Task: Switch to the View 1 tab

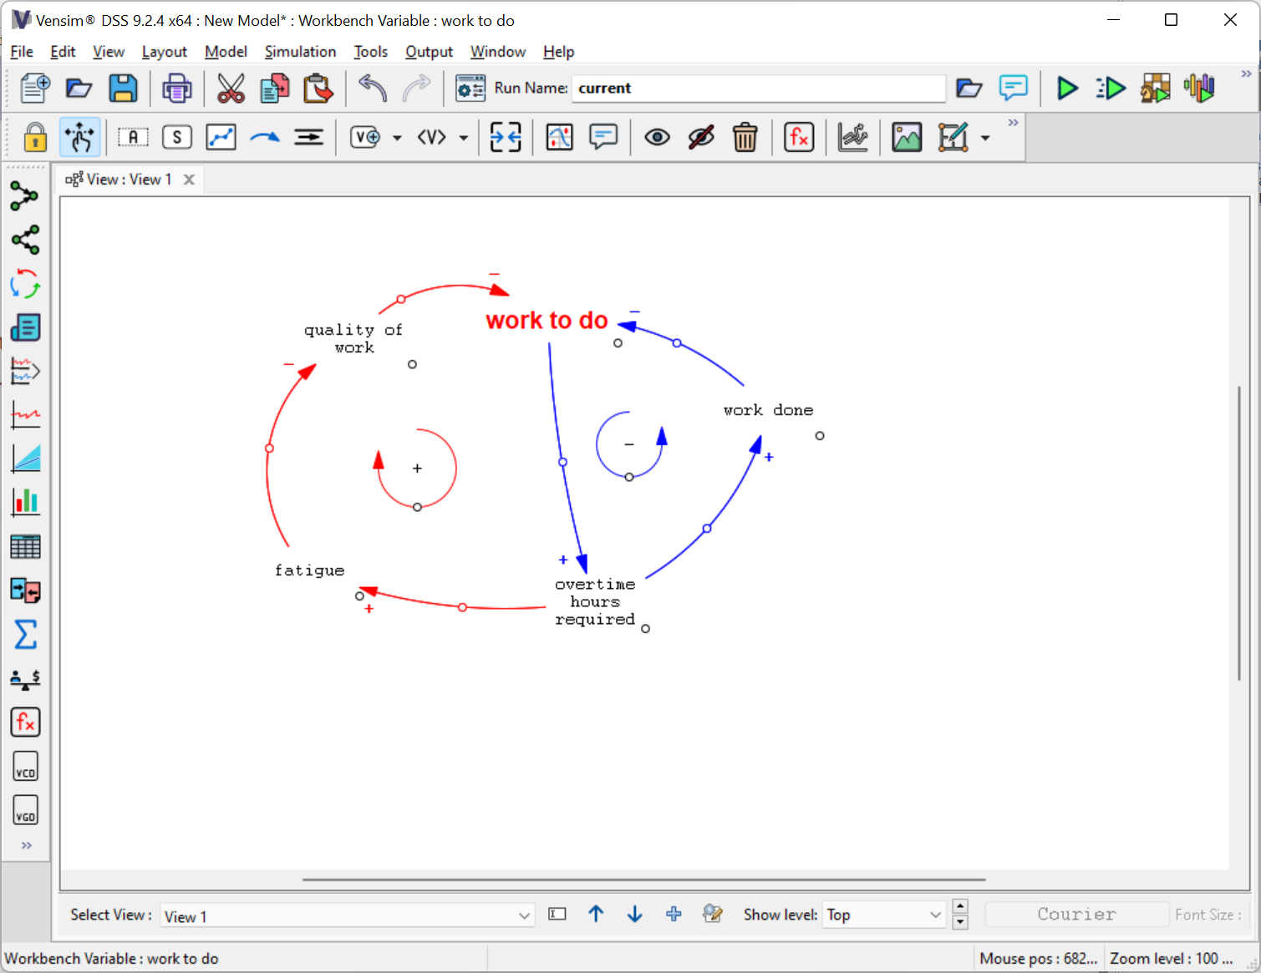Action: [129, 180]
